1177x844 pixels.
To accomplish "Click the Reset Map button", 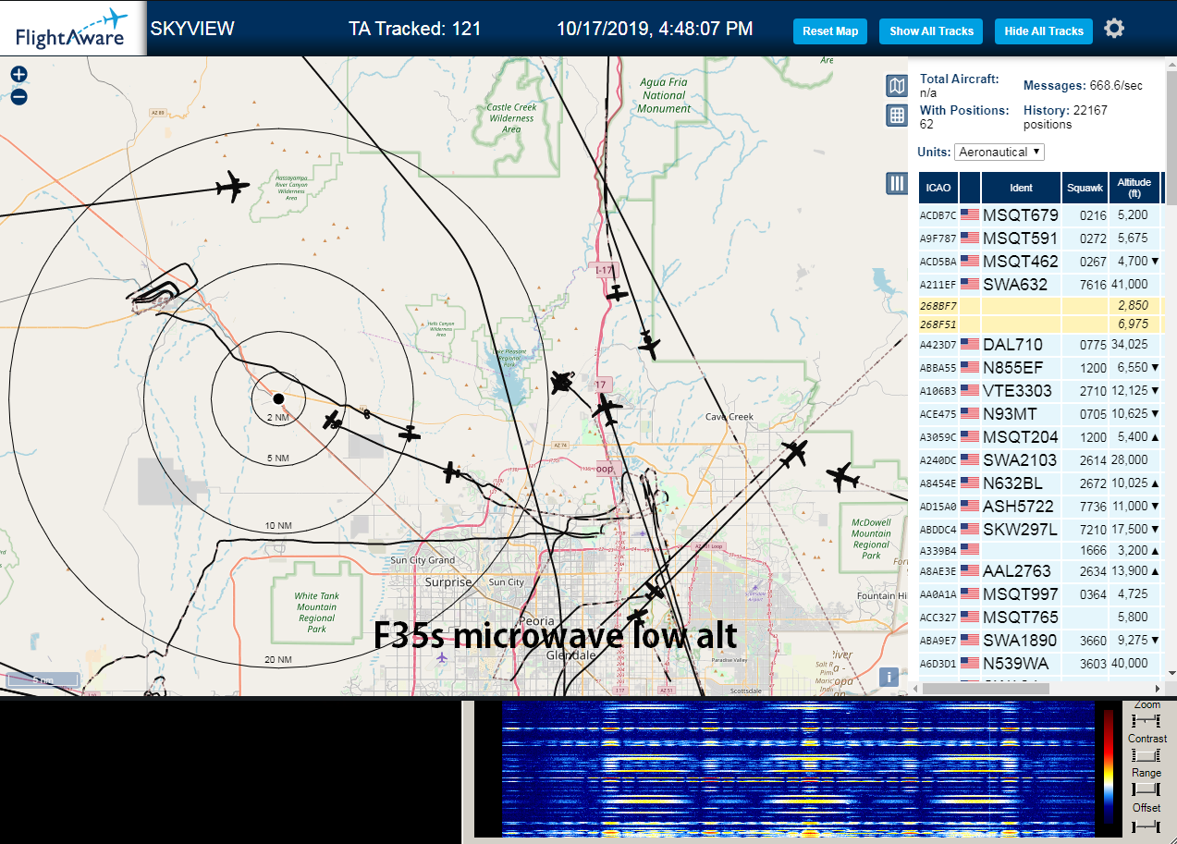I will click(x=830, y=31).
